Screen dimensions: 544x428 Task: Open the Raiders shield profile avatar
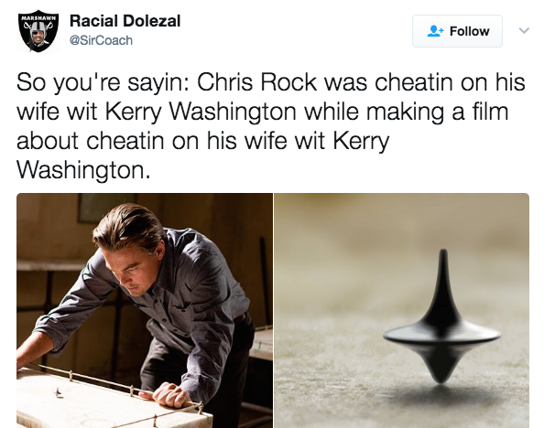point(38,31)
